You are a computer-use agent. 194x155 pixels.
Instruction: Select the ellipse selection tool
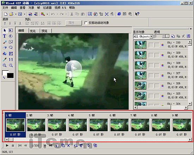[11, 36]
